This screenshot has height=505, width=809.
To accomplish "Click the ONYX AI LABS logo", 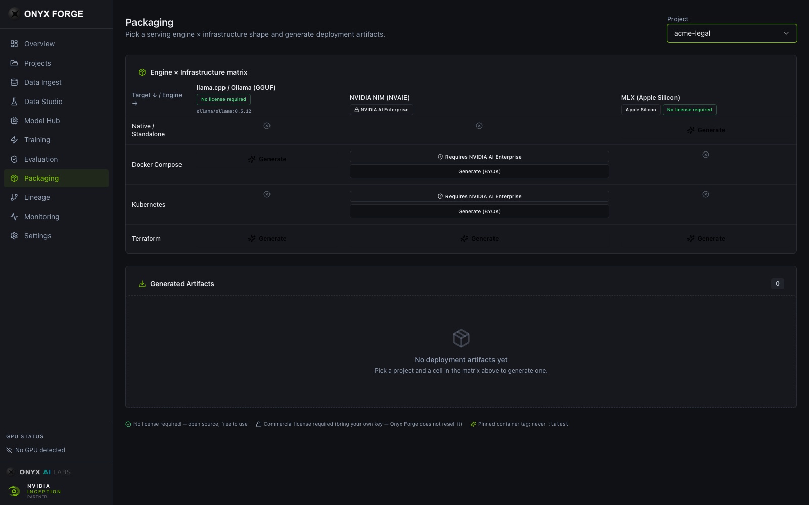I will click(39, 472).
